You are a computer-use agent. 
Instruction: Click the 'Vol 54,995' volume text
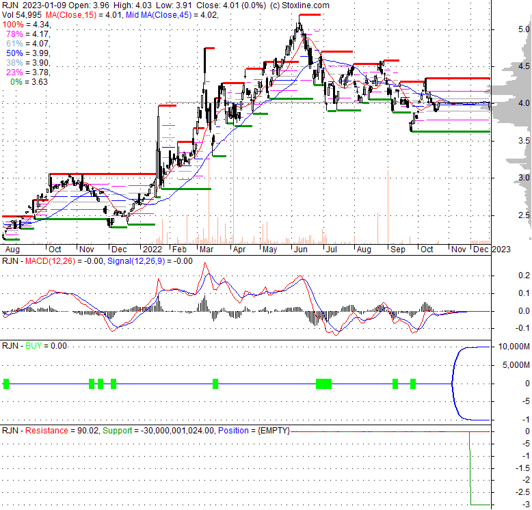[x=22, y=15]
